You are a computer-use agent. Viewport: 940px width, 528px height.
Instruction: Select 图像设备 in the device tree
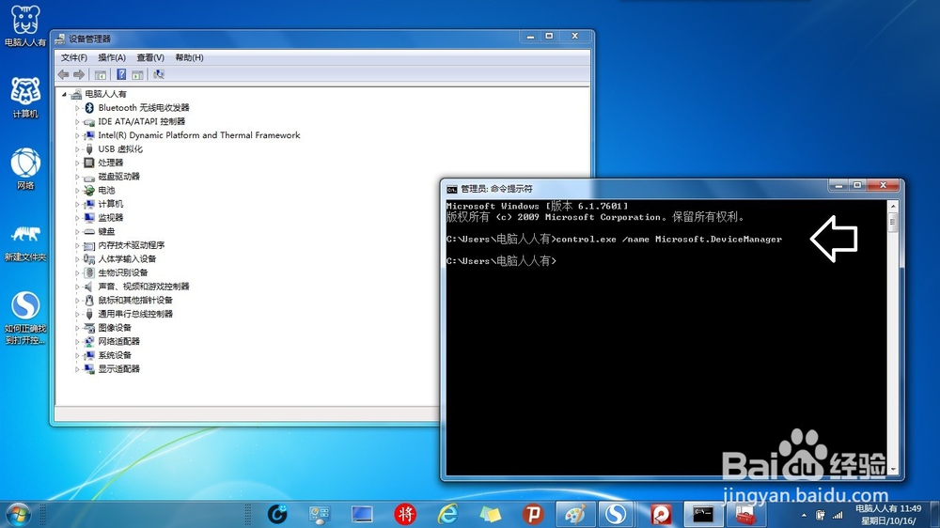tap(115, 328)
